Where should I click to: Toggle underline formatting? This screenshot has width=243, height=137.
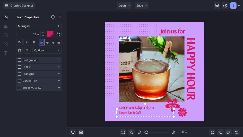click(x=34, y=42)
